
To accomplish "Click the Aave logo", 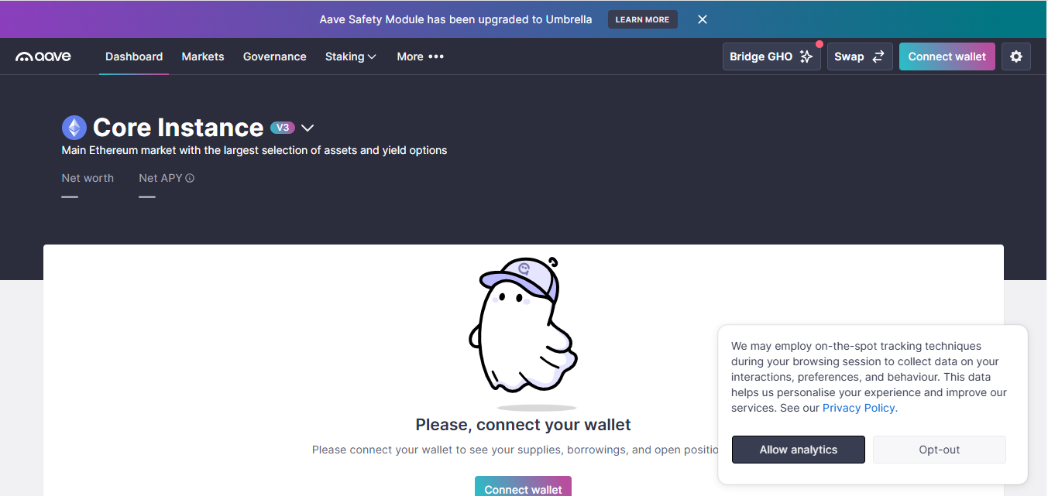I will click(43, 56).
